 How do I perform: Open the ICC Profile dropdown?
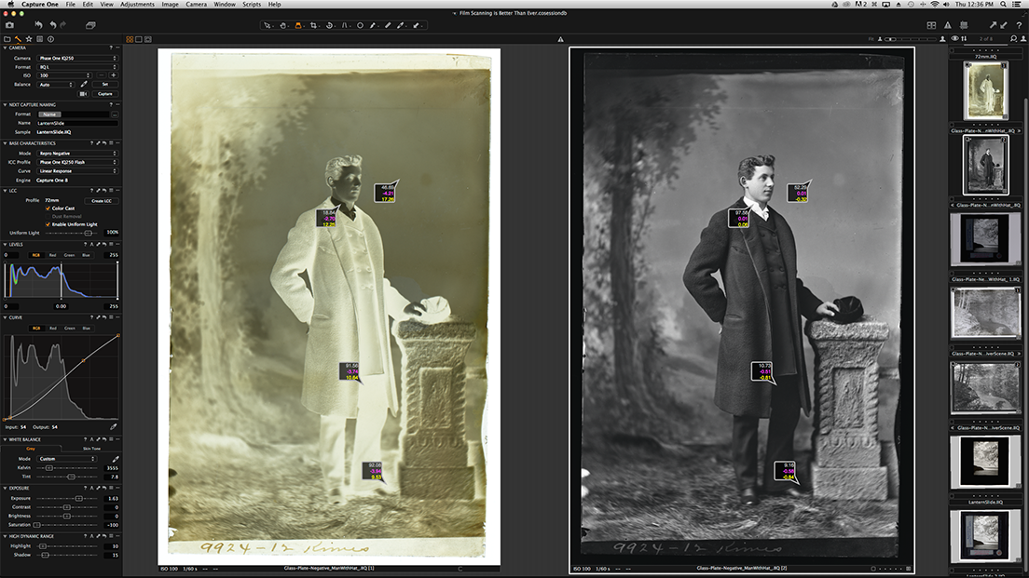coord(76,162)
